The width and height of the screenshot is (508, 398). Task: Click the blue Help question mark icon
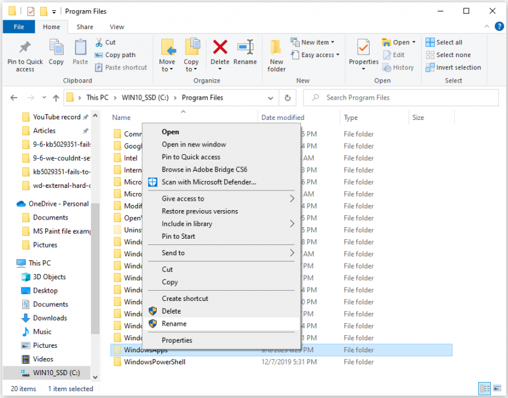[x=499, y=27]
